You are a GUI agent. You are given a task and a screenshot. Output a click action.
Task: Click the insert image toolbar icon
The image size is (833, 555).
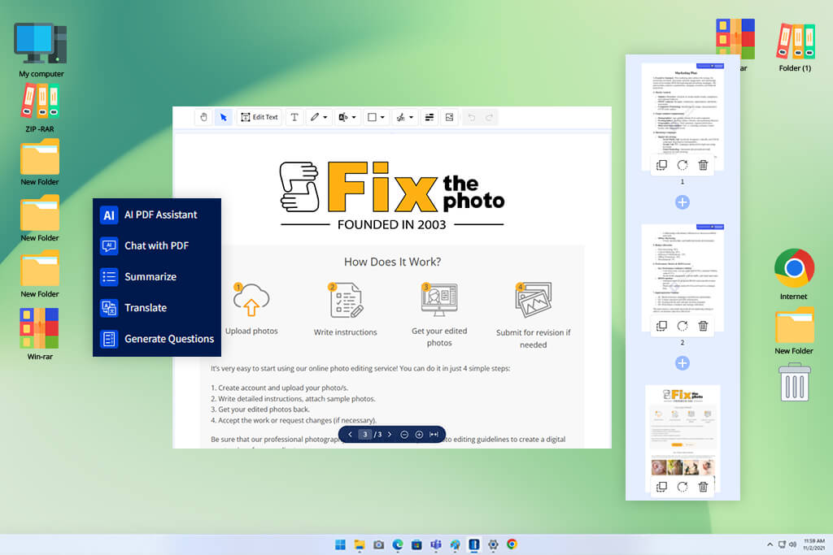pyautogui.click(x=449, y=117)
